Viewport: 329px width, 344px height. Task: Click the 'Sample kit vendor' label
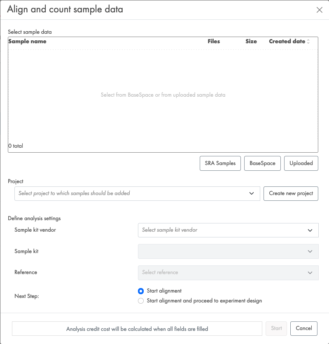click(35, 230)
